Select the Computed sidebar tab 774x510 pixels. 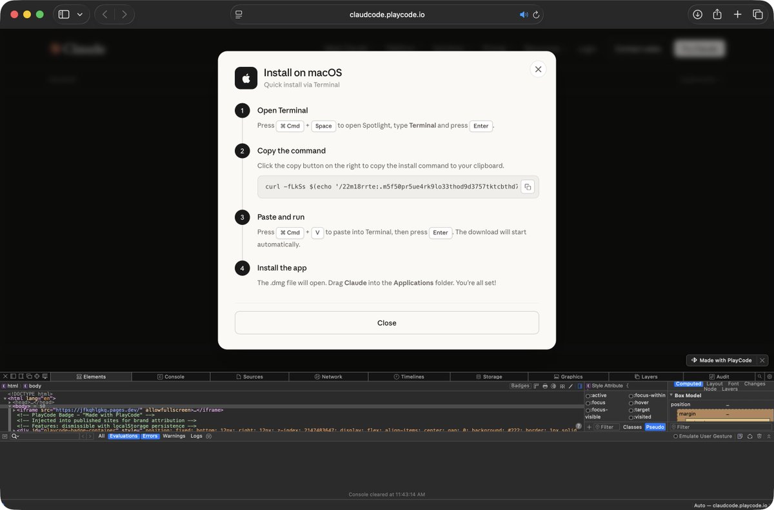click(x=688, y=384)
